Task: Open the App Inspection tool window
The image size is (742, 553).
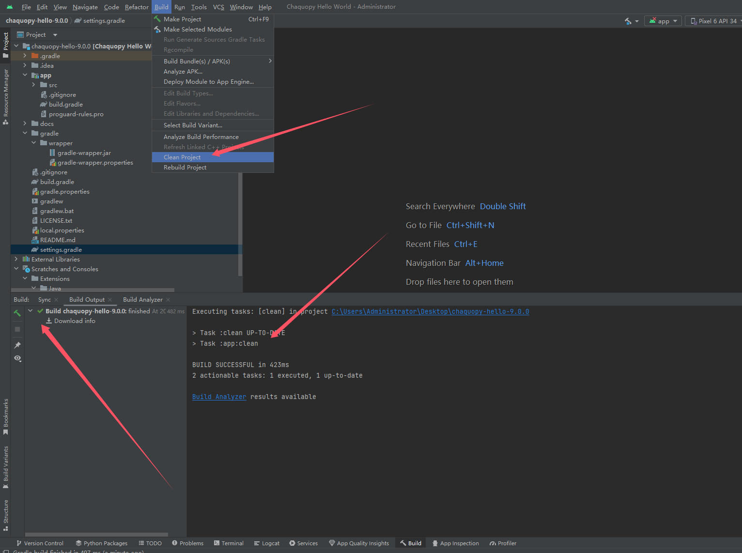Action: [x=455, y=543]
